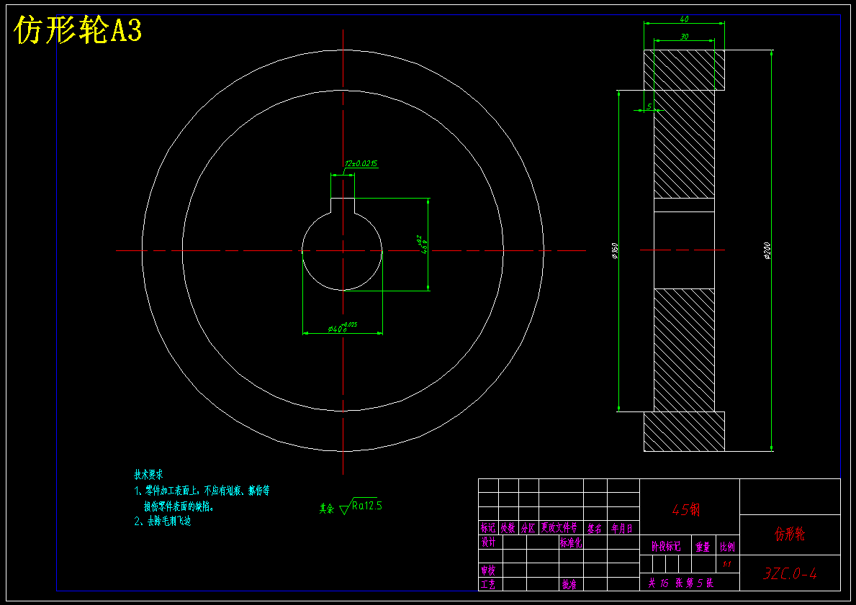Screen dimensions: 856x605
Task: Click the "φ200" outer diameter dimension text
Action: 767,251
